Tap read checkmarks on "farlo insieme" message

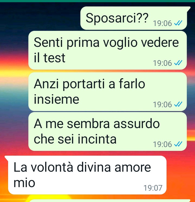tap(178, 104)
